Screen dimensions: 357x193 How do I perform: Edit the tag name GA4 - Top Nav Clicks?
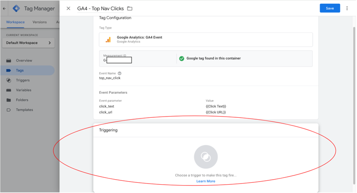click(100, 8)
